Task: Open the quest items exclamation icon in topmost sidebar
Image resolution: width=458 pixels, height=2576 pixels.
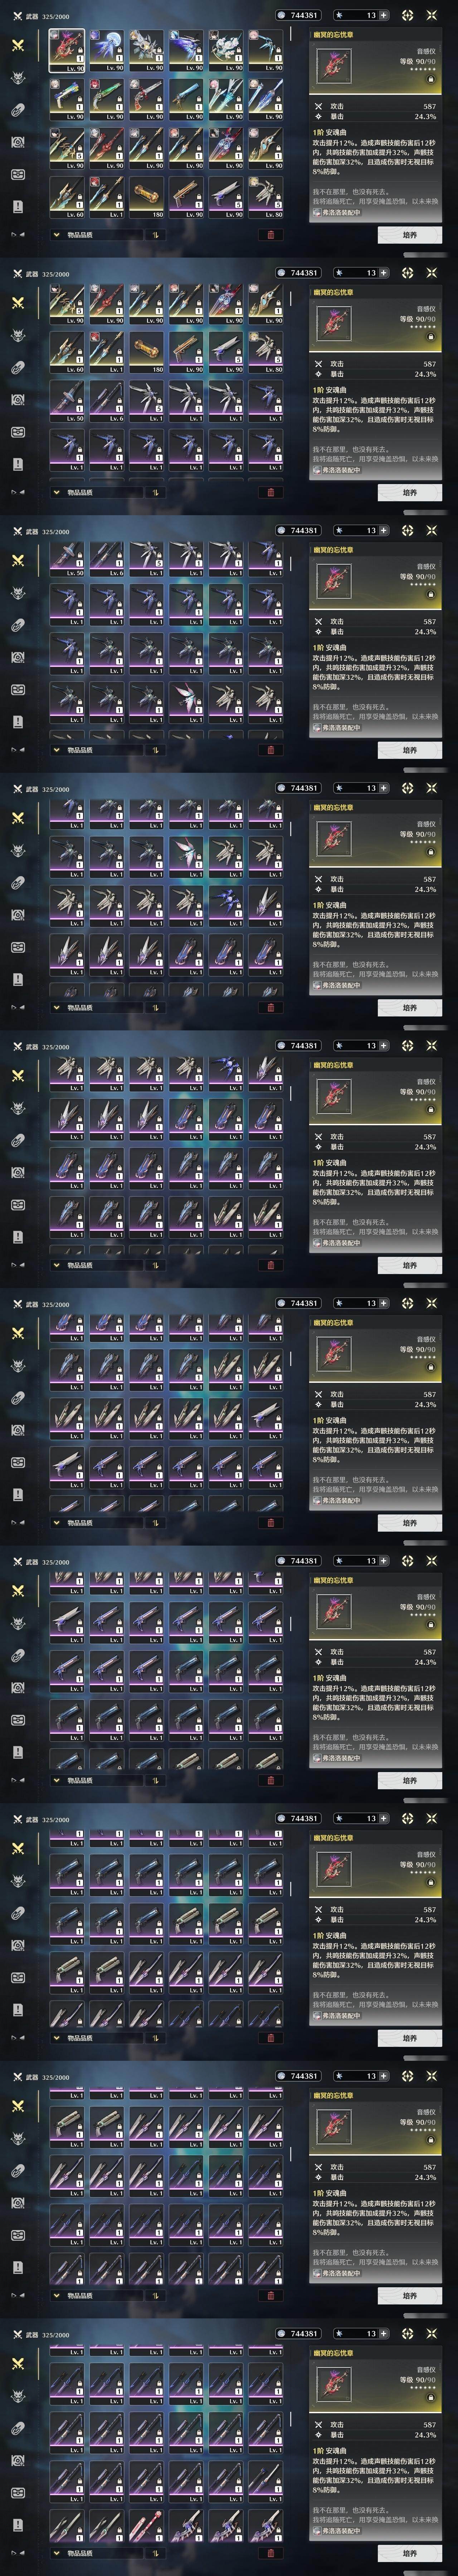Action: pos(18,206)
